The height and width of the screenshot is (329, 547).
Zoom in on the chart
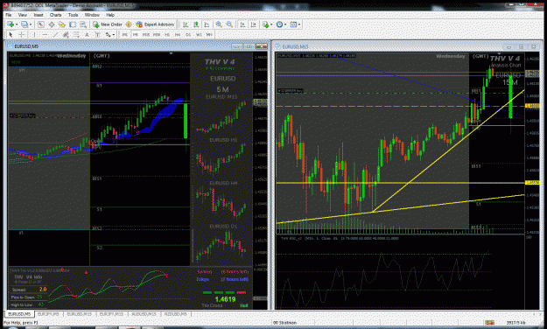coord(219,24)
